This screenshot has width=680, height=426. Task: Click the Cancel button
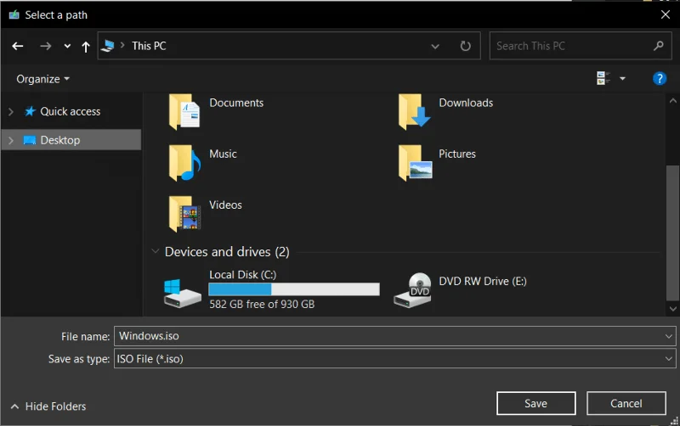pyautogui.click(x=626, y=403)
